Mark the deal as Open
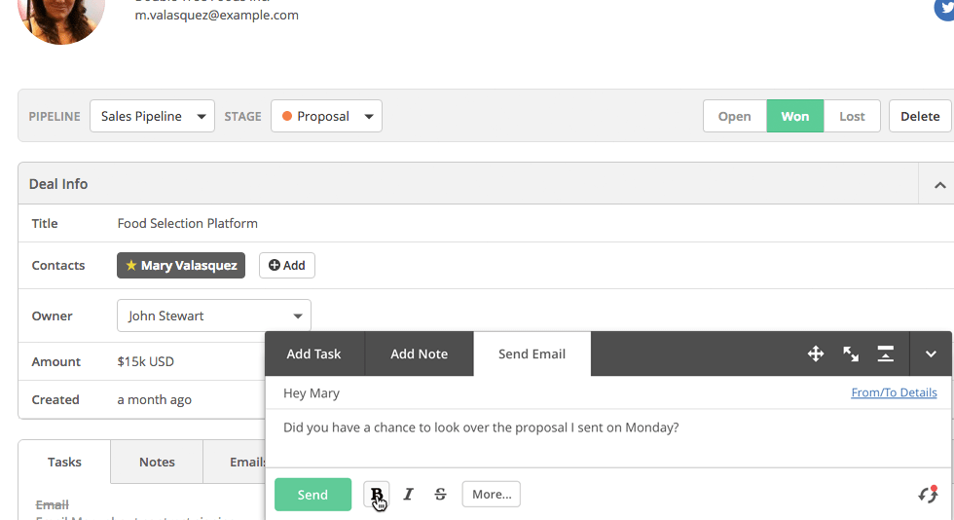 [734, 116]
